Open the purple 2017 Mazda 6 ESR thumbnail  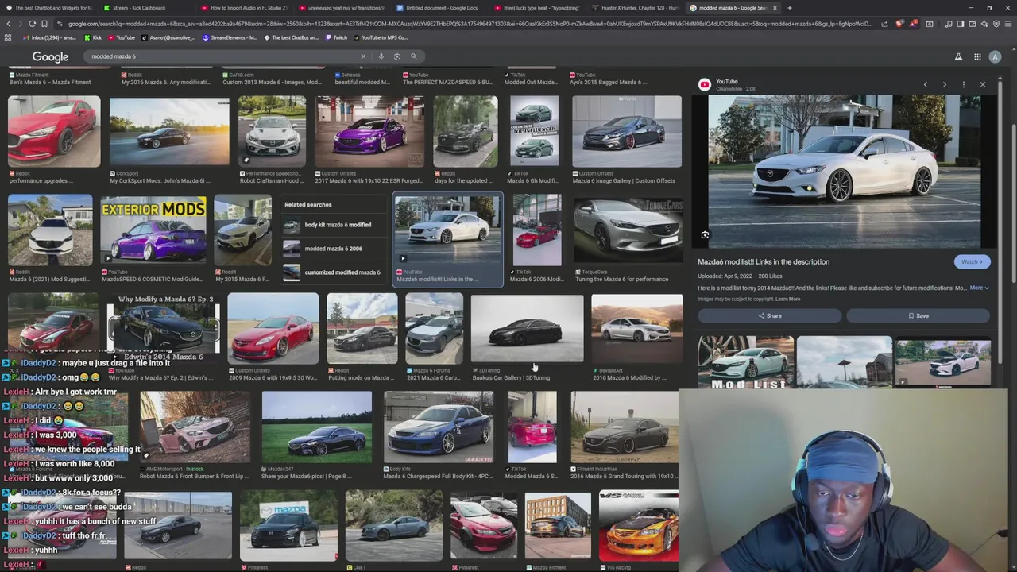point(369,132)
